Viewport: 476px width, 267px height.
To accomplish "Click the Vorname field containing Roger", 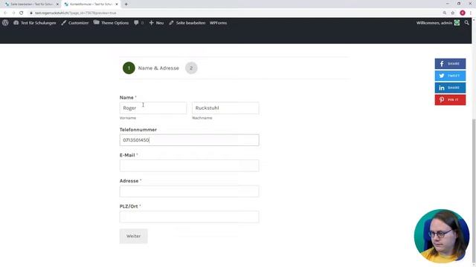I will (153, 108).
